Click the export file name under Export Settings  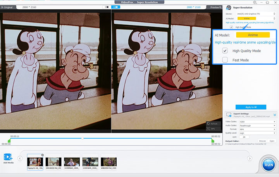(x=251, y=116)
